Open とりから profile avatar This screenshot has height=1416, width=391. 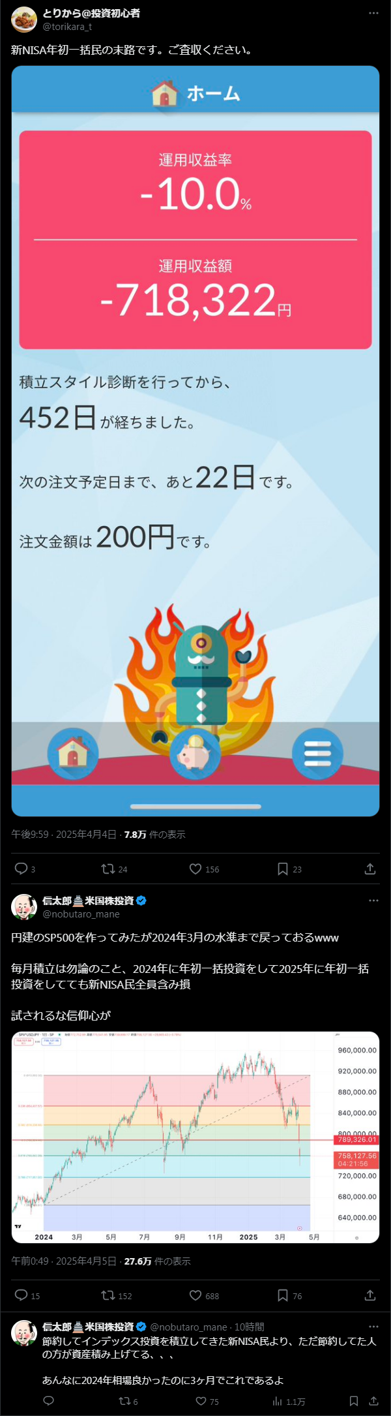pyautogui.click(x=24, y=20)
